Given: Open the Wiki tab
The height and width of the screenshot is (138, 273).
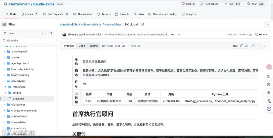Looking at the screenshot, I should click(x=139, y=14).
